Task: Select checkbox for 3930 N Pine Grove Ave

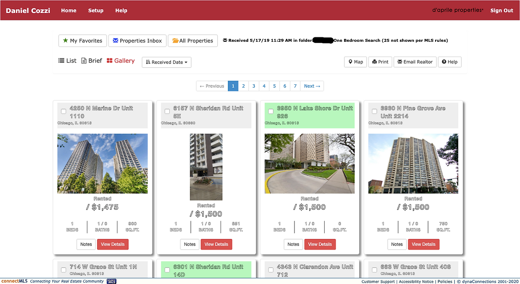Action: 374,112
